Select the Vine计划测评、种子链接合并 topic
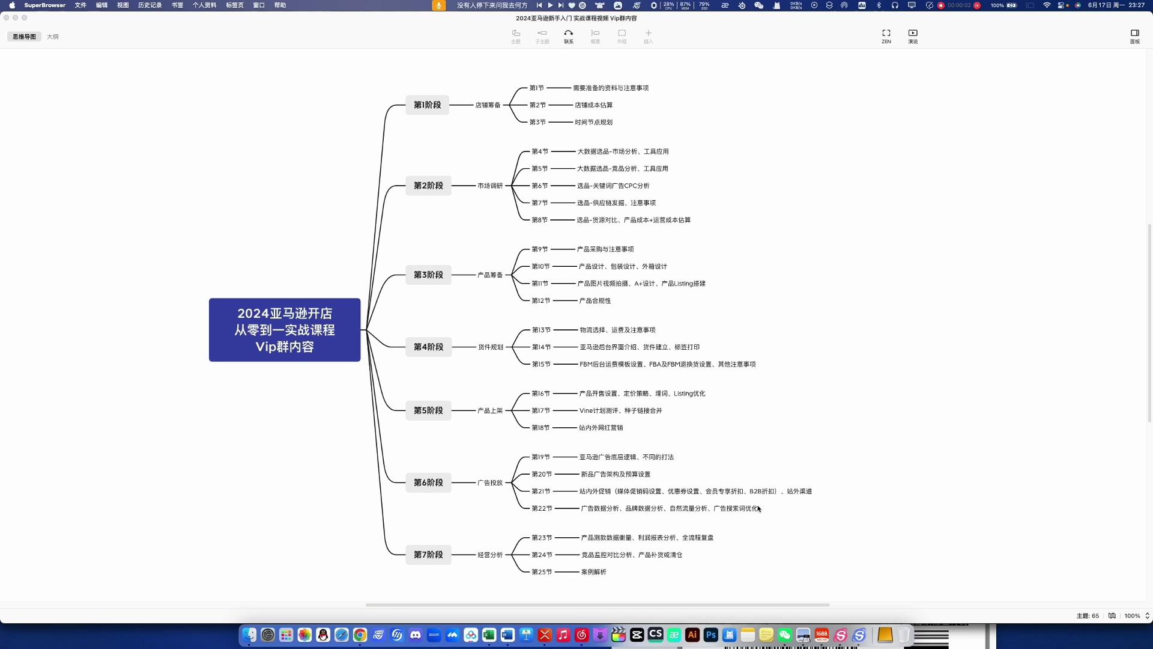 pos(620,410)
